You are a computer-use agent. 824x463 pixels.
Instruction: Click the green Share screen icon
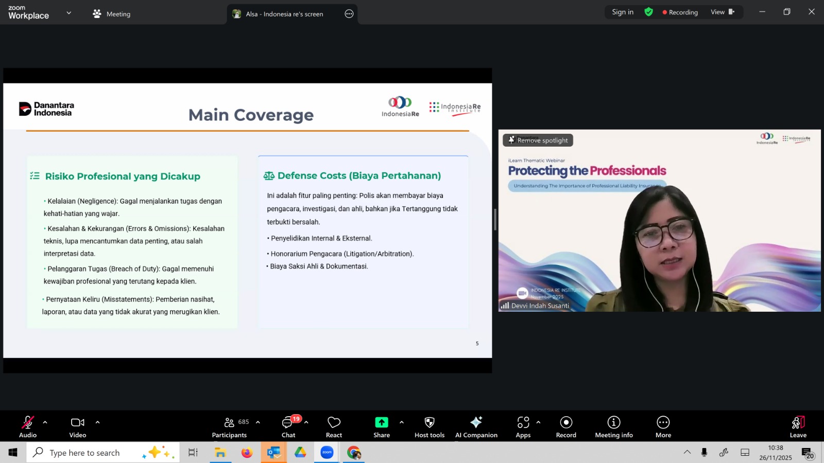tap(381, 423)
